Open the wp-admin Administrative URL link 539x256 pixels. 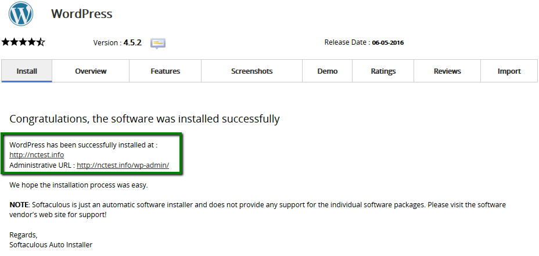coord(123,165)
